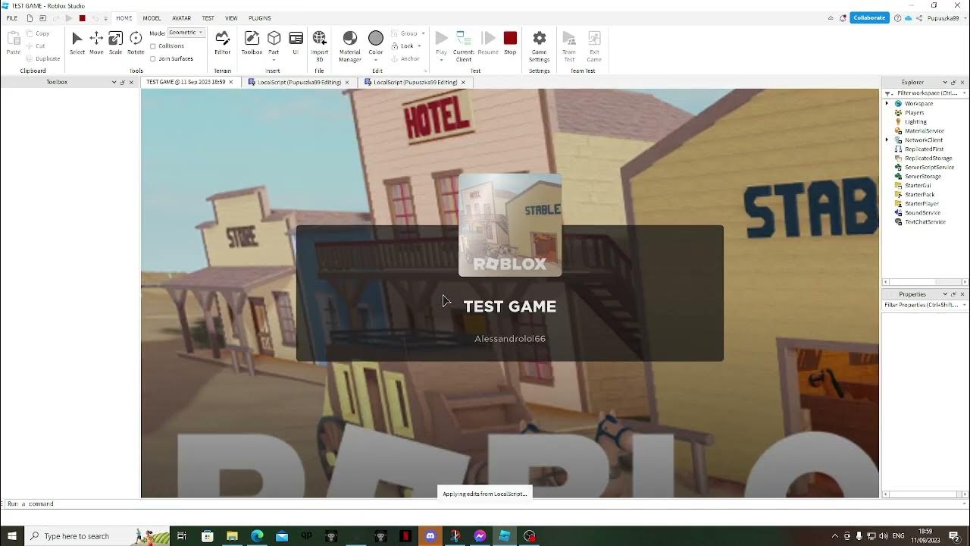The image size is (970, 546).
Task: Toggle the Collisions checkbox
Action: tap(152, 46)
